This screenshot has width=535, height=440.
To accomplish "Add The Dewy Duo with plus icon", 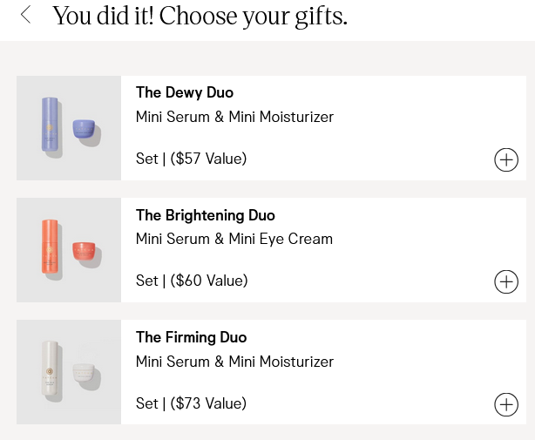I will click(505, 159).
